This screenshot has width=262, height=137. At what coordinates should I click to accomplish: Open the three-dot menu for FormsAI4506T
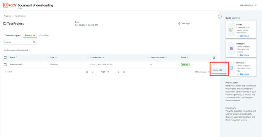(214, 65)
